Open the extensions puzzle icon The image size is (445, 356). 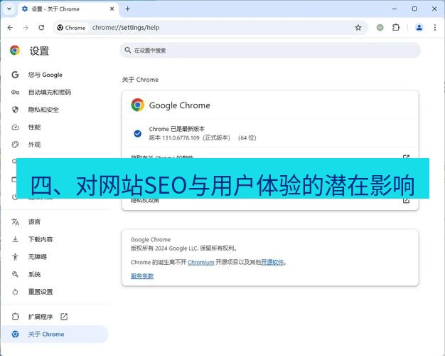pyautogui.click(x=396, y=28)
